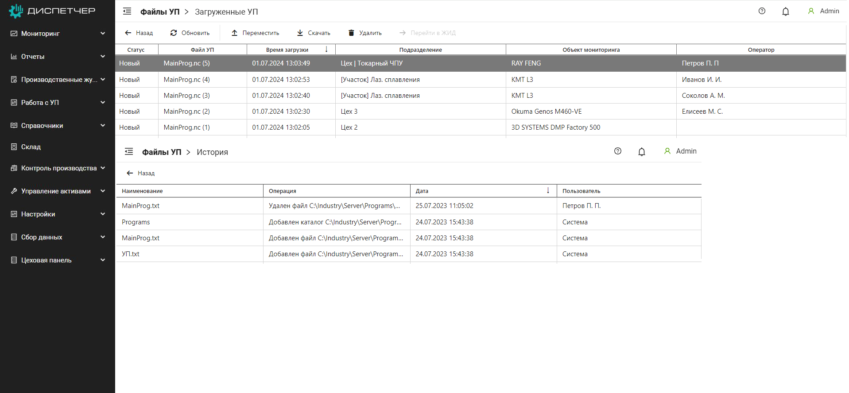This screenshot has height=393, width=849.
Task: Expand the Мониторинг sidebar section
Action: (103, 34)
